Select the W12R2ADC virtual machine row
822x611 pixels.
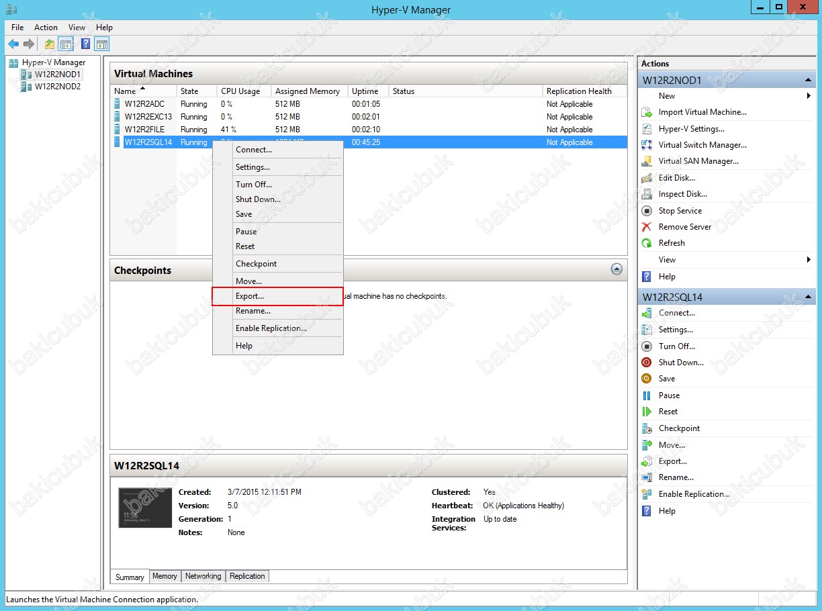pos(369,104)
